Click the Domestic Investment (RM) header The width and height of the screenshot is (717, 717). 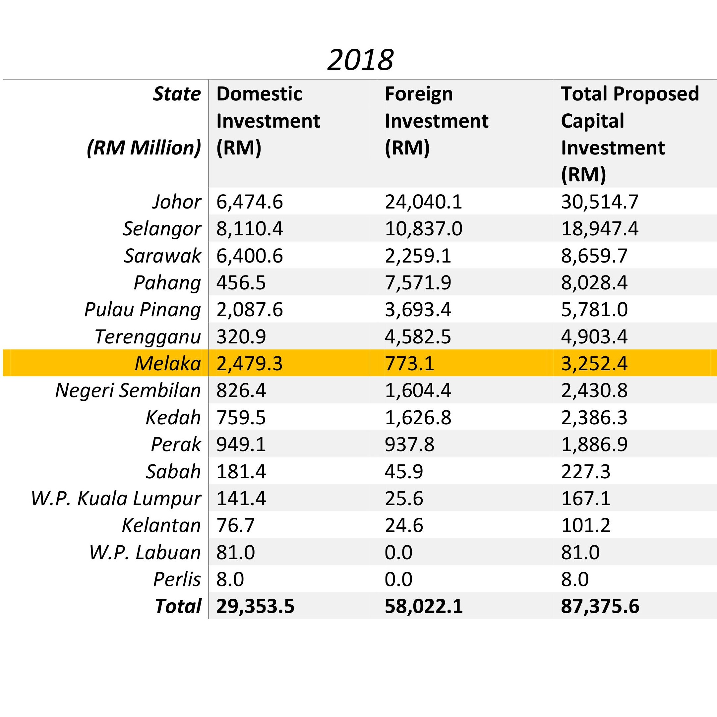[x=268, y=121]
